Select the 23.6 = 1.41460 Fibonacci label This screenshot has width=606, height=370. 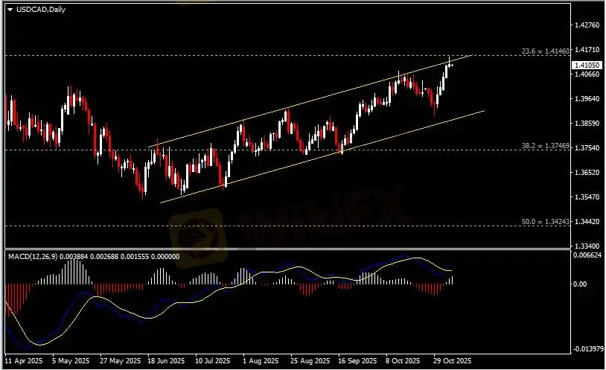pos(545,51)
